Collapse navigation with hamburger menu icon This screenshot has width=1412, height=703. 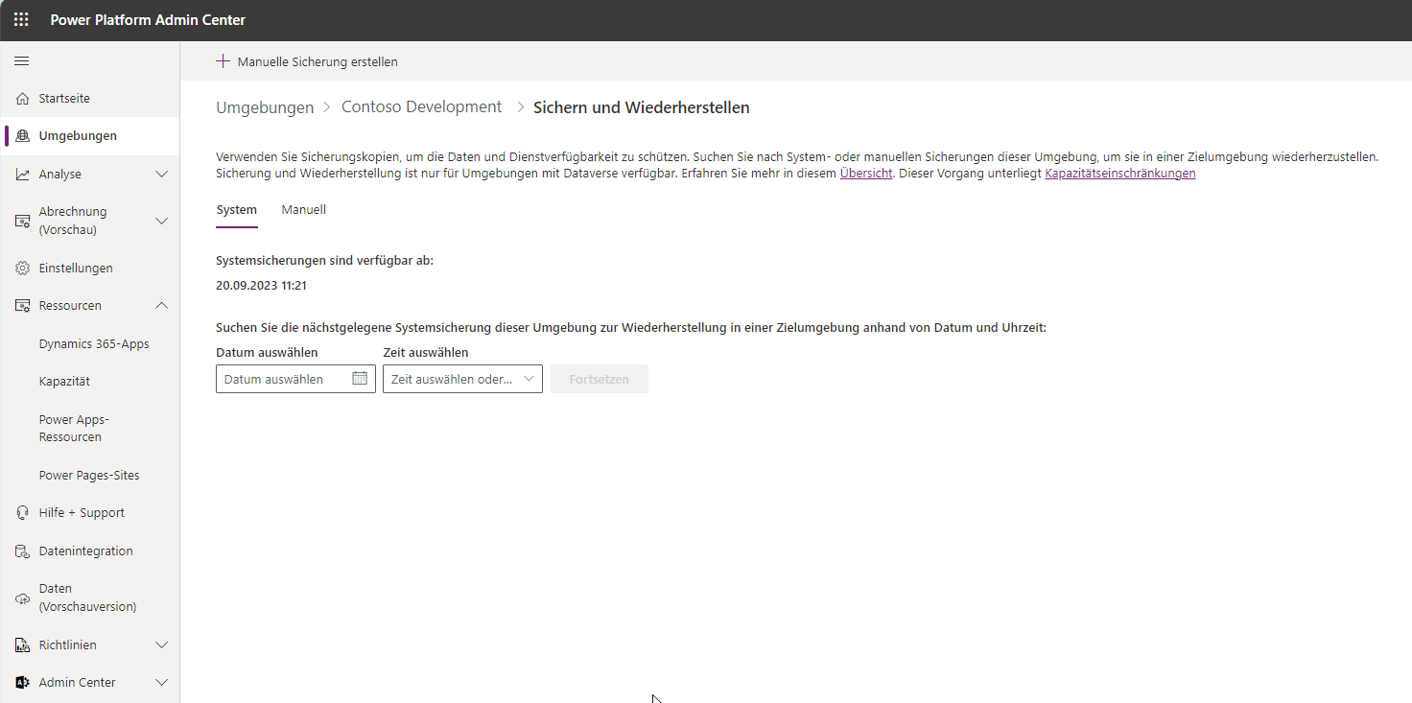pyautogui.click(x=21, y=61)
